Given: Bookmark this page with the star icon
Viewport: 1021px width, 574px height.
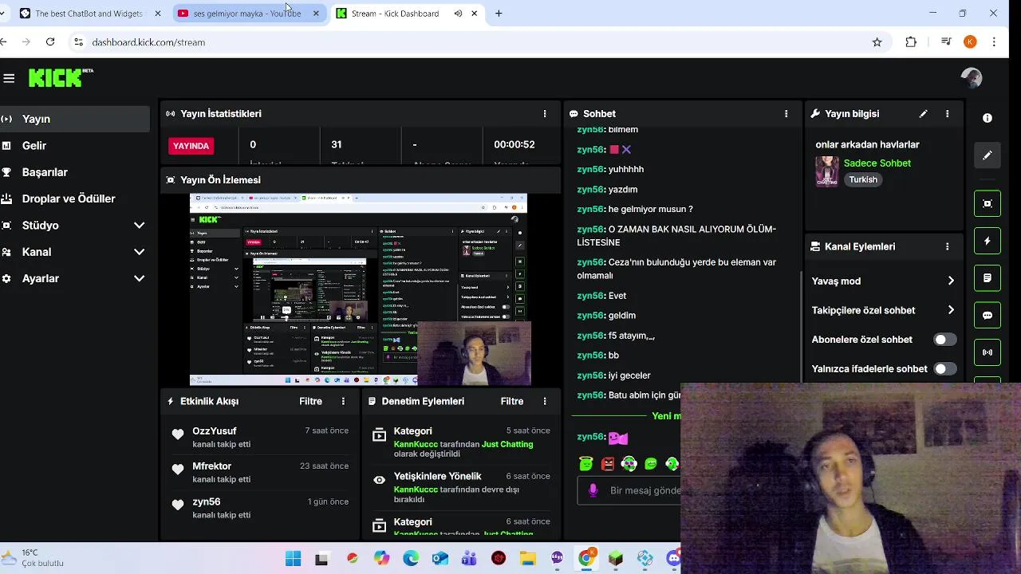Looking at the screenshot, I should pos(877,42).
